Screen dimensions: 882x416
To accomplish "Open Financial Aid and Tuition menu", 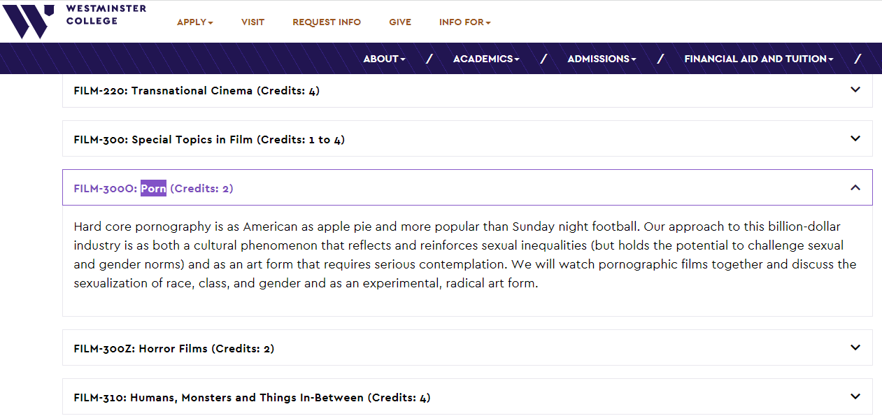I will pos(758,59).
